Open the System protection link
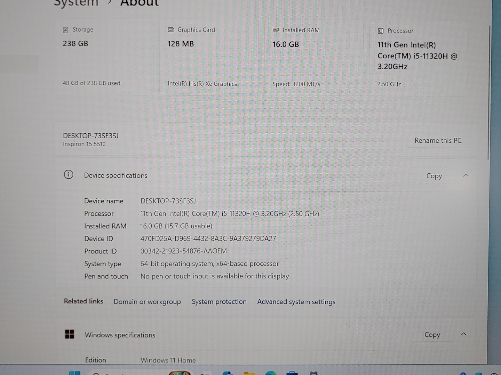501x375 pixels. [x=219, y=302]
